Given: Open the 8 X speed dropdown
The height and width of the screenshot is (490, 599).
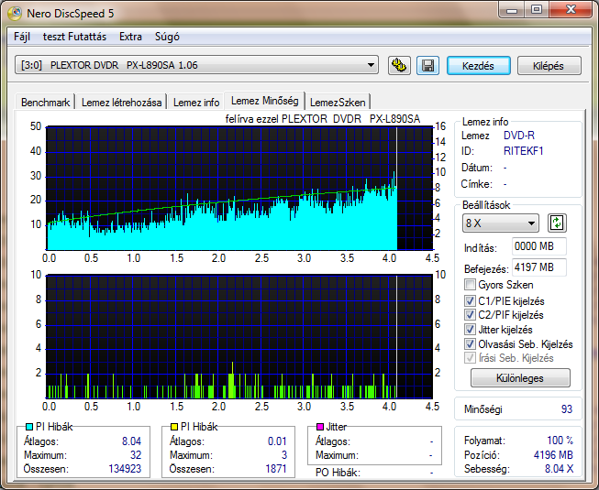Looking at the screenshot, I should point(501,223).
